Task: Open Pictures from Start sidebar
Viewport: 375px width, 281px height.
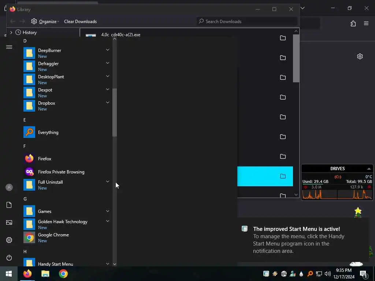Action: pos(9,222)
